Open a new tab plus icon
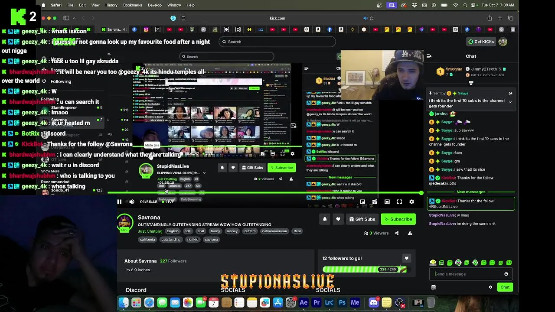Viewport: 555px width, 312px height. [x=500, y=18]
